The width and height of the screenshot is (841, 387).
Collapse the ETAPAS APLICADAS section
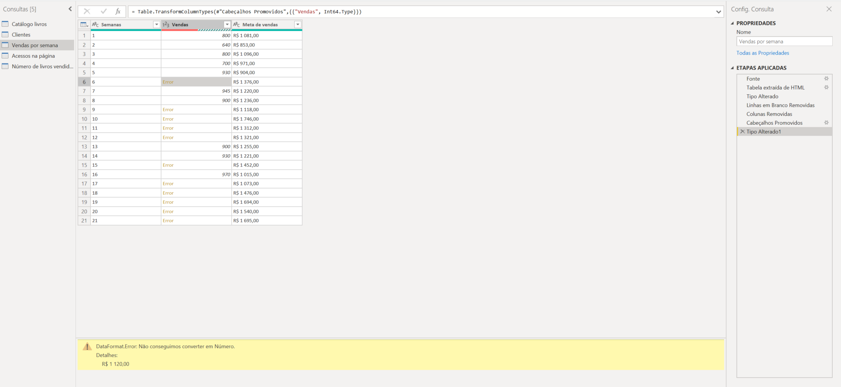click(733, 68)
